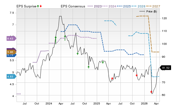Click the short dotted 2023 segment near the 4 level

(19, 94)
